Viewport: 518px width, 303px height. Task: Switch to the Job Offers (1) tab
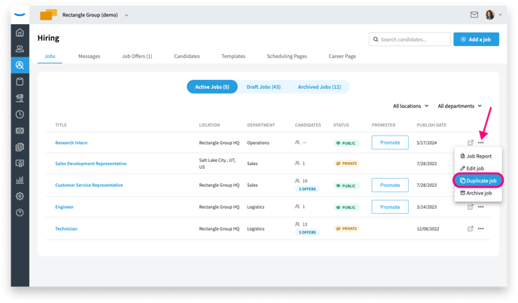137,57
